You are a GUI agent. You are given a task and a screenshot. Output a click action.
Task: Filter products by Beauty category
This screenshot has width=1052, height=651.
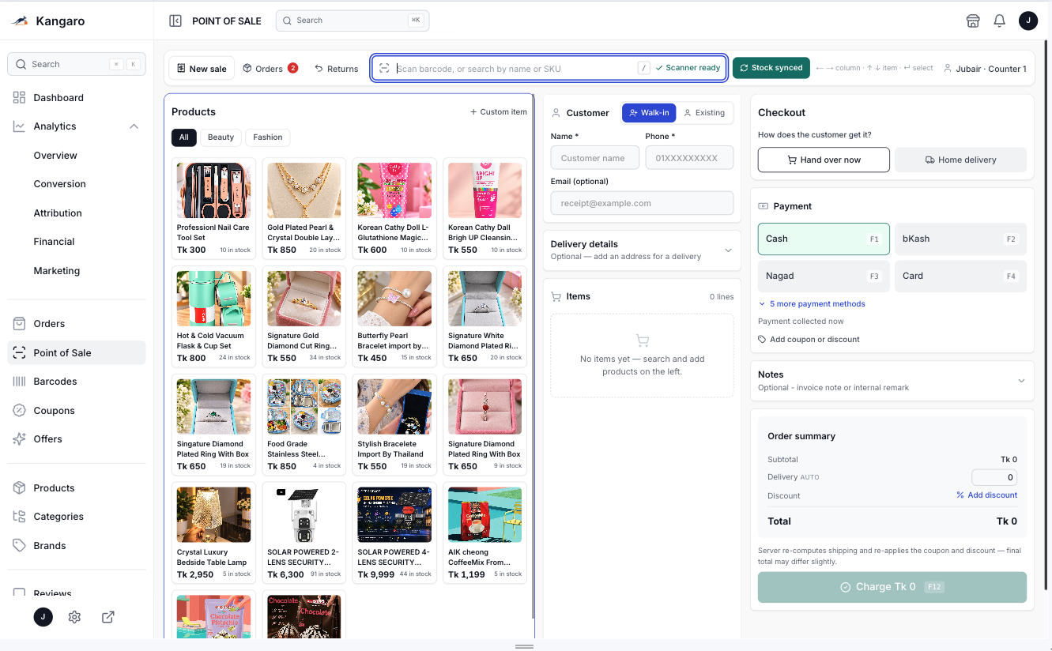click(x=221, y=137)
